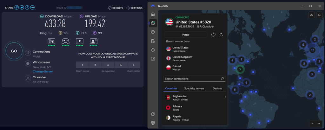Click the 199.42 upload speed value
This screenshot has height=130, width=325.
point(95,23)
